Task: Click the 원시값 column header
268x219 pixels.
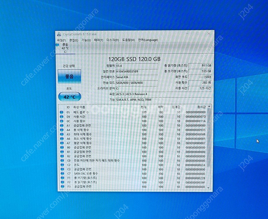Action: tap(201, 107)
